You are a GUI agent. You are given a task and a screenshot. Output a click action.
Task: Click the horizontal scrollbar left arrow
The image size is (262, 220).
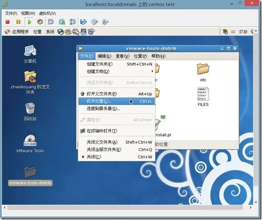tap(5, 207)
